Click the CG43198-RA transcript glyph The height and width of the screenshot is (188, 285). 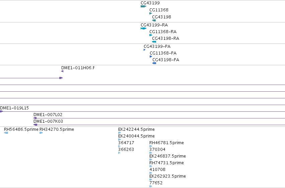pos(154,42)
